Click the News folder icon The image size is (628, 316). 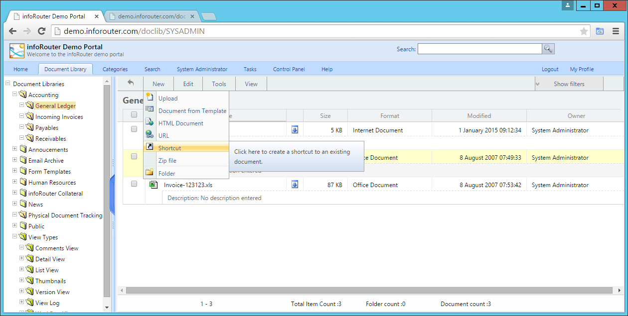tap(22, 204)
